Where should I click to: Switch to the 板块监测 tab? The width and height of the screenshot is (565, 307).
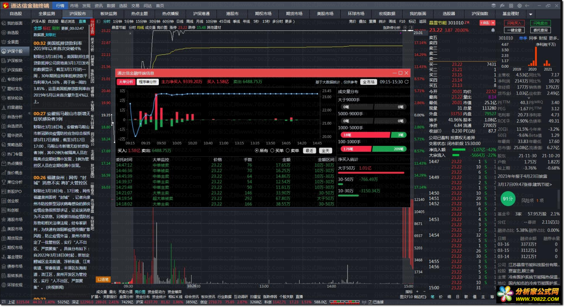(x=109, y=14)
